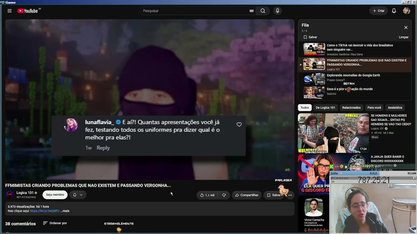Open the Ordenar por sort dropdown
Image resolution: width=417 pixels, height=234 pixels.
point(55,223)
